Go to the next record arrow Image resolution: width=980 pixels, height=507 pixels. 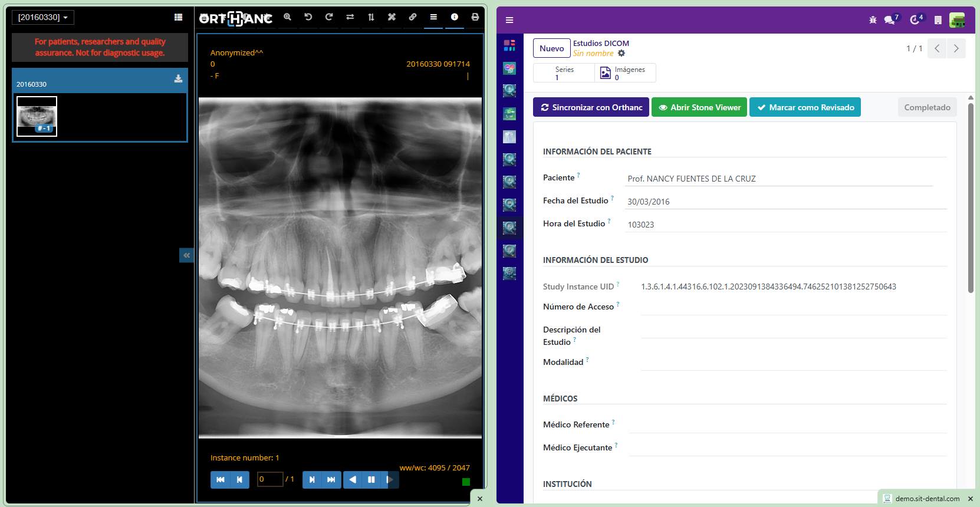[x=956, y=48]
